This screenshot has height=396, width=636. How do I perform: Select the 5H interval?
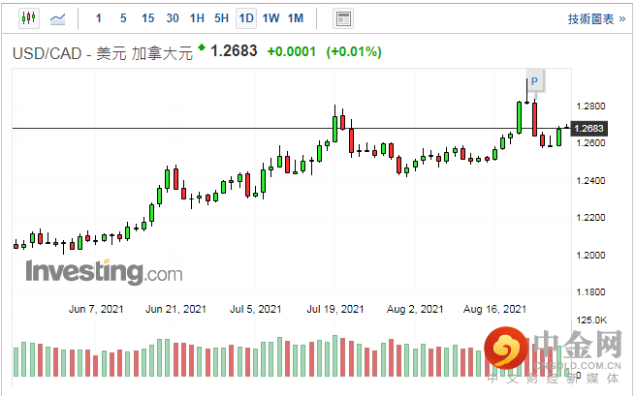[x=221, y=18]
